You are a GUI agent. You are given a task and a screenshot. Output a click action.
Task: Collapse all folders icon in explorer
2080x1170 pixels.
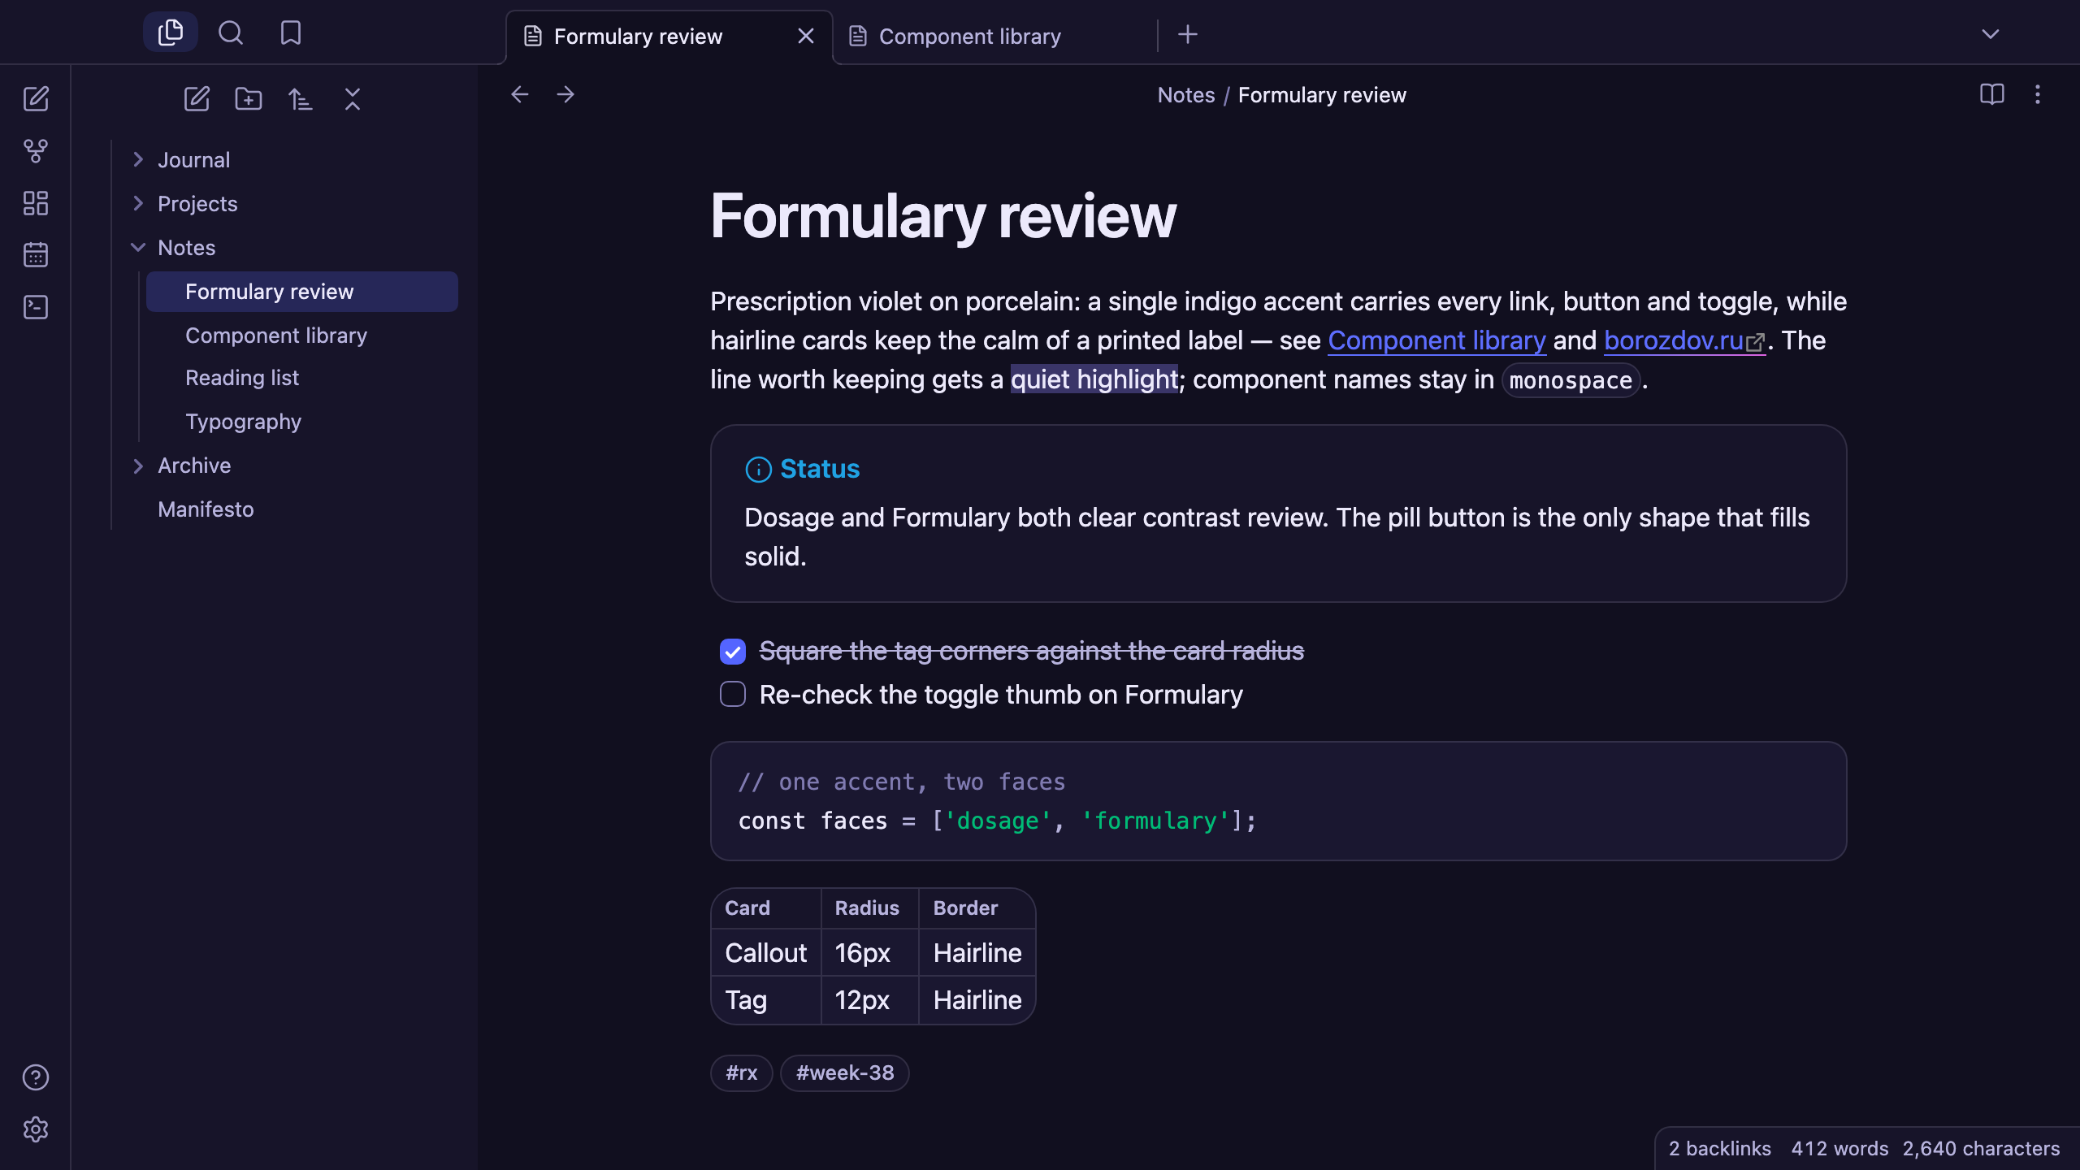coord(353,99)
